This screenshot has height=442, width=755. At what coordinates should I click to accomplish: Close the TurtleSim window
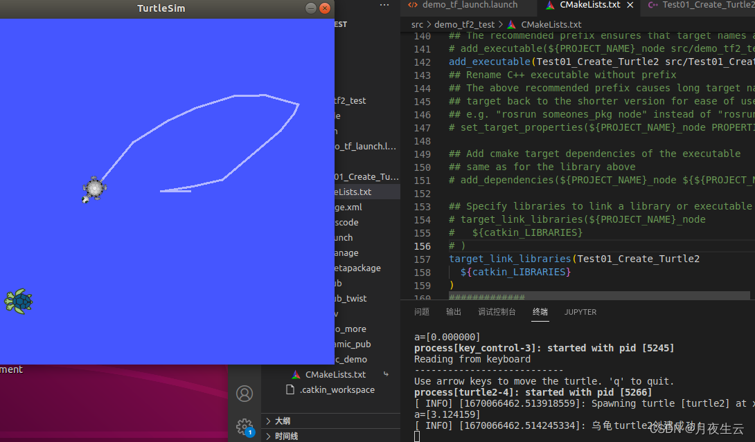pyautogui.click(x=325, y=8)
